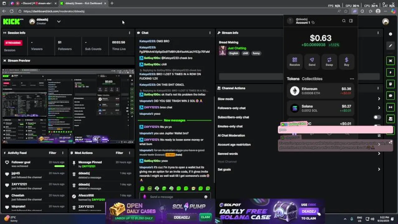The width and height of the screenshot is (398, 224).
Task: Copy the Account 1 wallet address
Action: point(313,23)
